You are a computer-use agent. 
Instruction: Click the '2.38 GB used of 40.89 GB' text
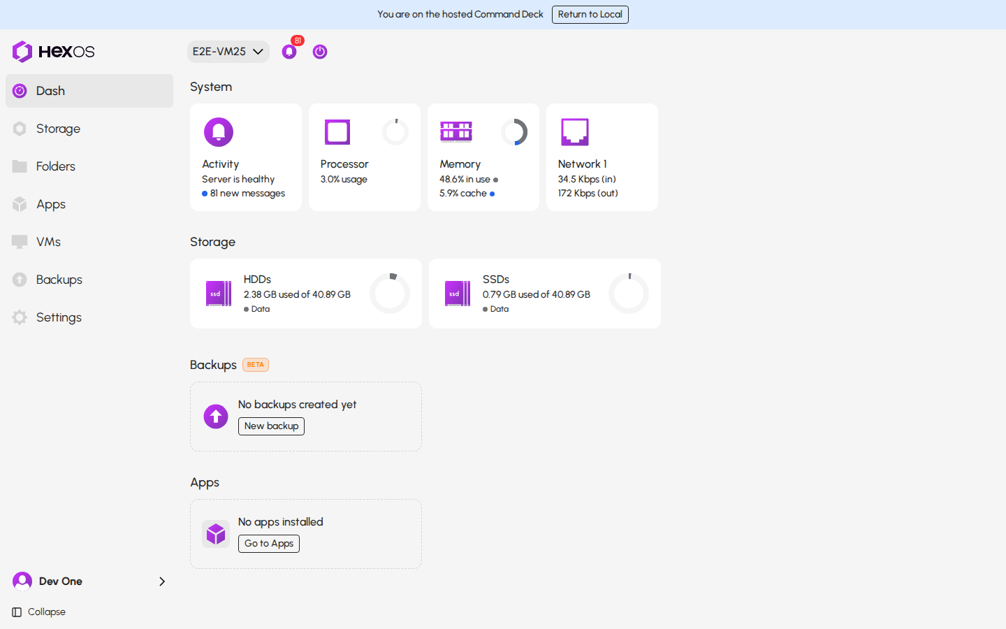[297, 295]
